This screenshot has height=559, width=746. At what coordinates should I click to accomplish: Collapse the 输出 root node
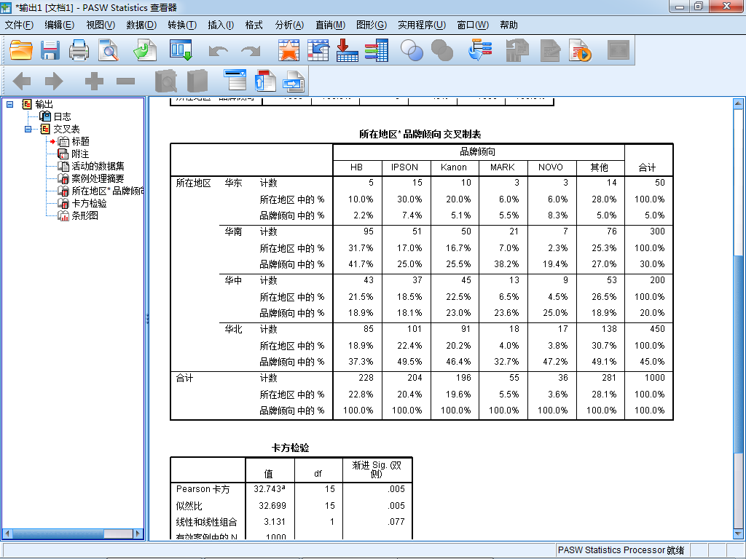point(9,104)
